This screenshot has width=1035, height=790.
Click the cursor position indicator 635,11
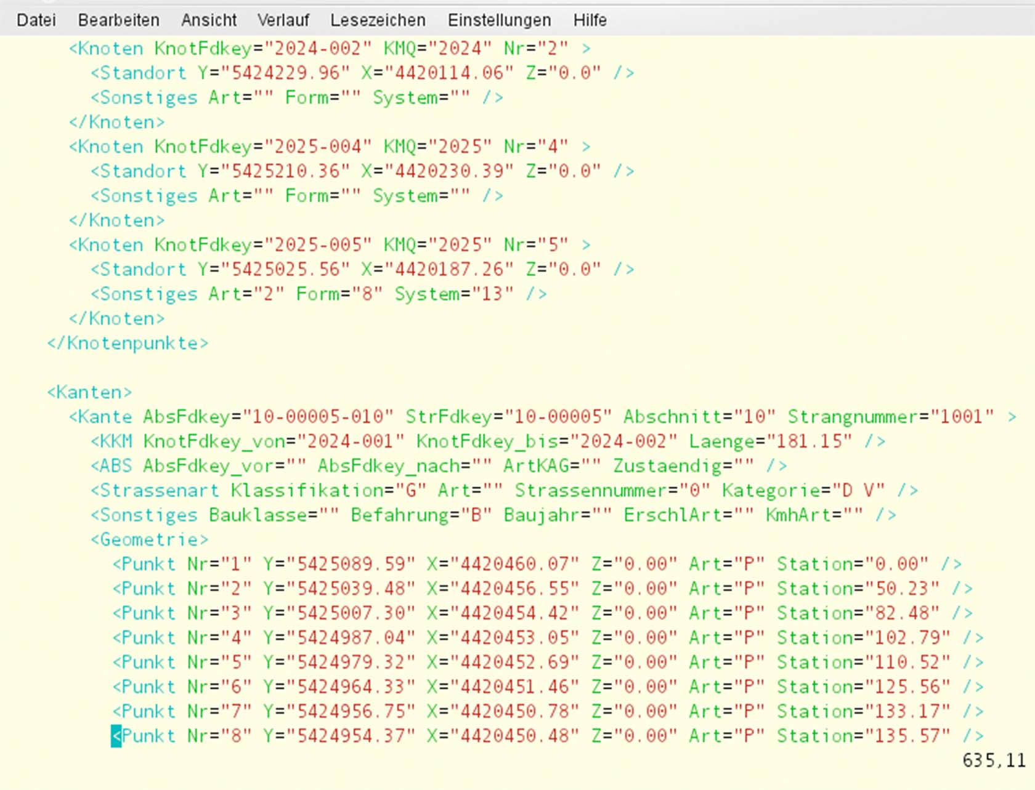[x=993, y=760]
